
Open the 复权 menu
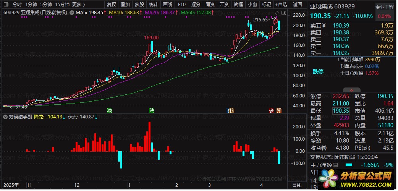click(111, 5)
